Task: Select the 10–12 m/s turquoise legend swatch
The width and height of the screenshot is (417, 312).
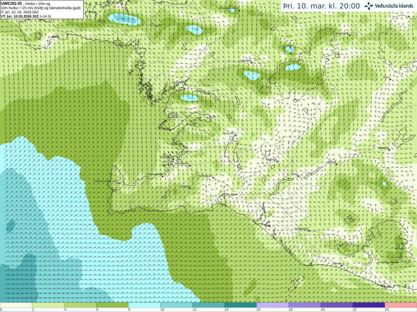Action: pos(176,305)
